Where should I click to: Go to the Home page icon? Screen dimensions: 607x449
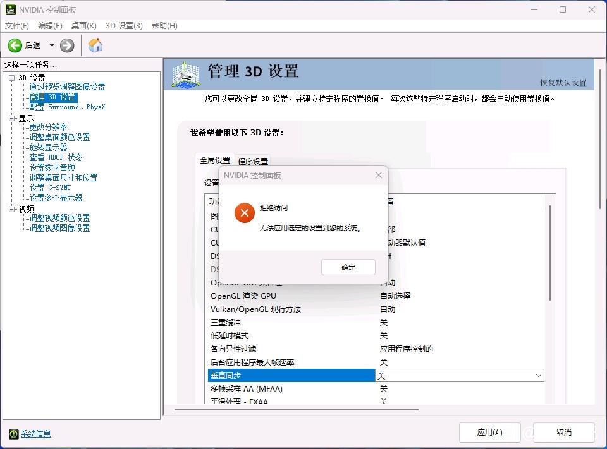pyautogui.click(x=95, y=45)
